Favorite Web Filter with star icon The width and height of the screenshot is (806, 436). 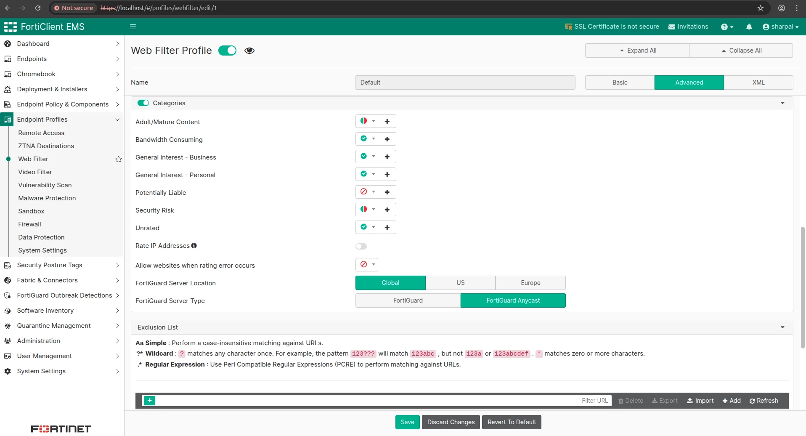119,159
